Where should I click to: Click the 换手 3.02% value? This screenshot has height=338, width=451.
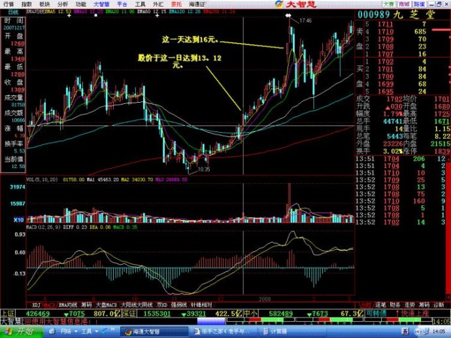click(393, 151)
